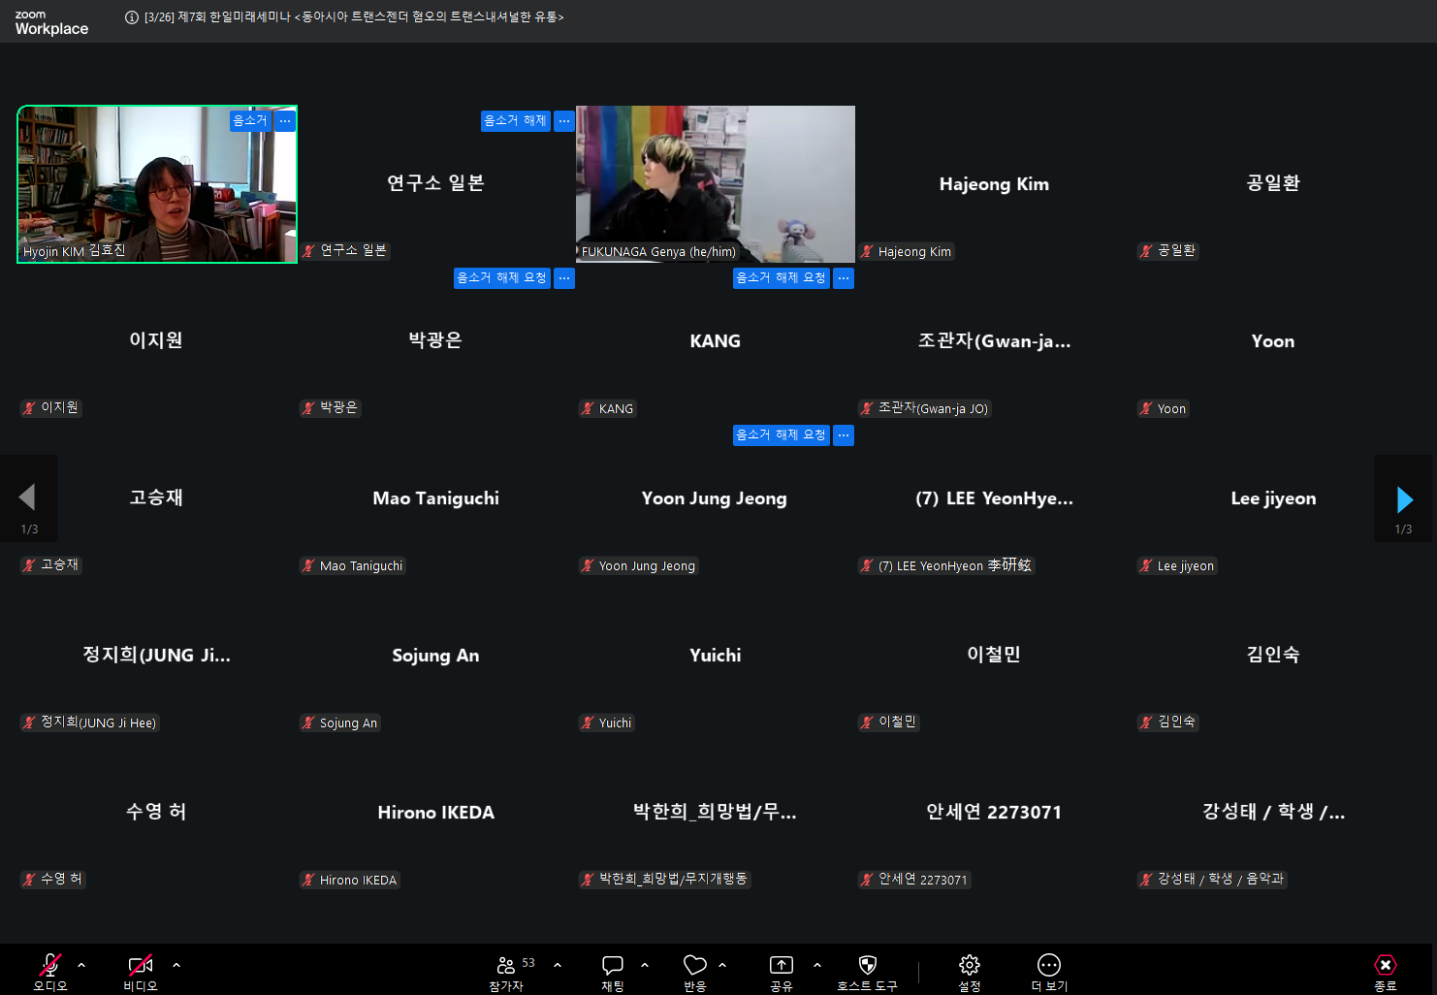Expand video options arrow

pos(176,965)
